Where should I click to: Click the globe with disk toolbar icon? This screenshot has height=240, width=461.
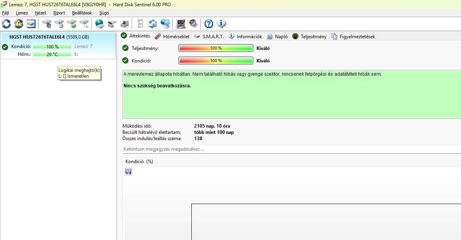point(100,23)
